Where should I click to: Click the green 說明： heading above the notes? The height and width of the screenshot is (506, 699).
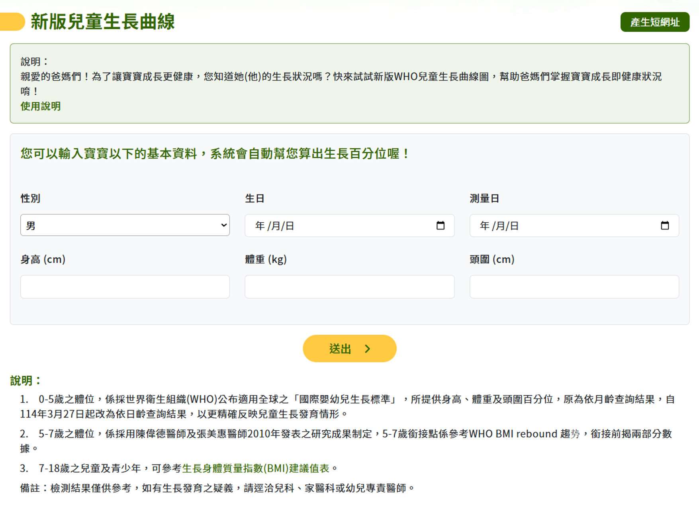point(25,380)
